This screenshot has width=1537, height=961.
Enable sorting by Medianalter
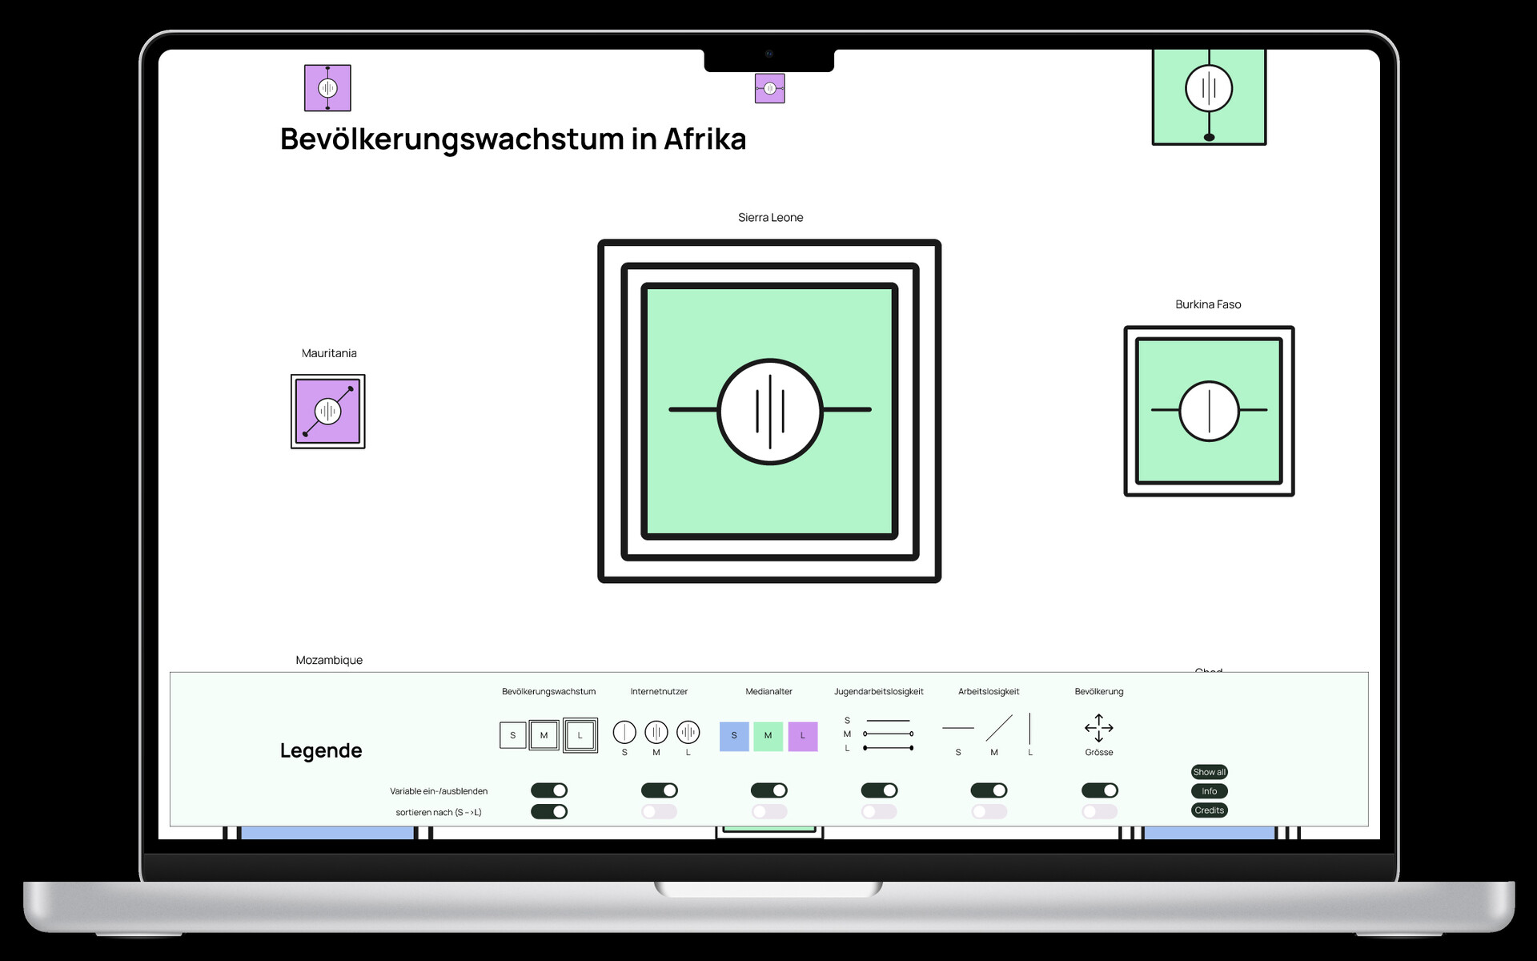point(769,812)
